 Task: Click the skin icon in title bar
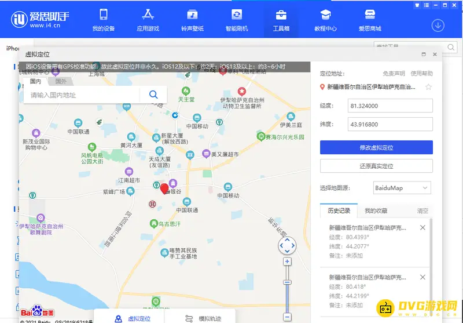point(417,5)
